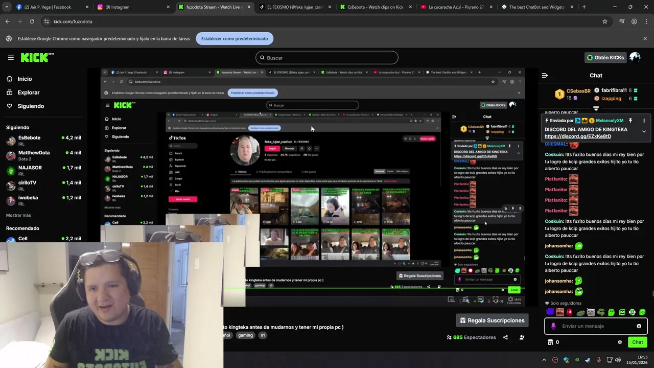Open Chrome profile icon
This screenshot has height=368, width=654.
[634, 21]
